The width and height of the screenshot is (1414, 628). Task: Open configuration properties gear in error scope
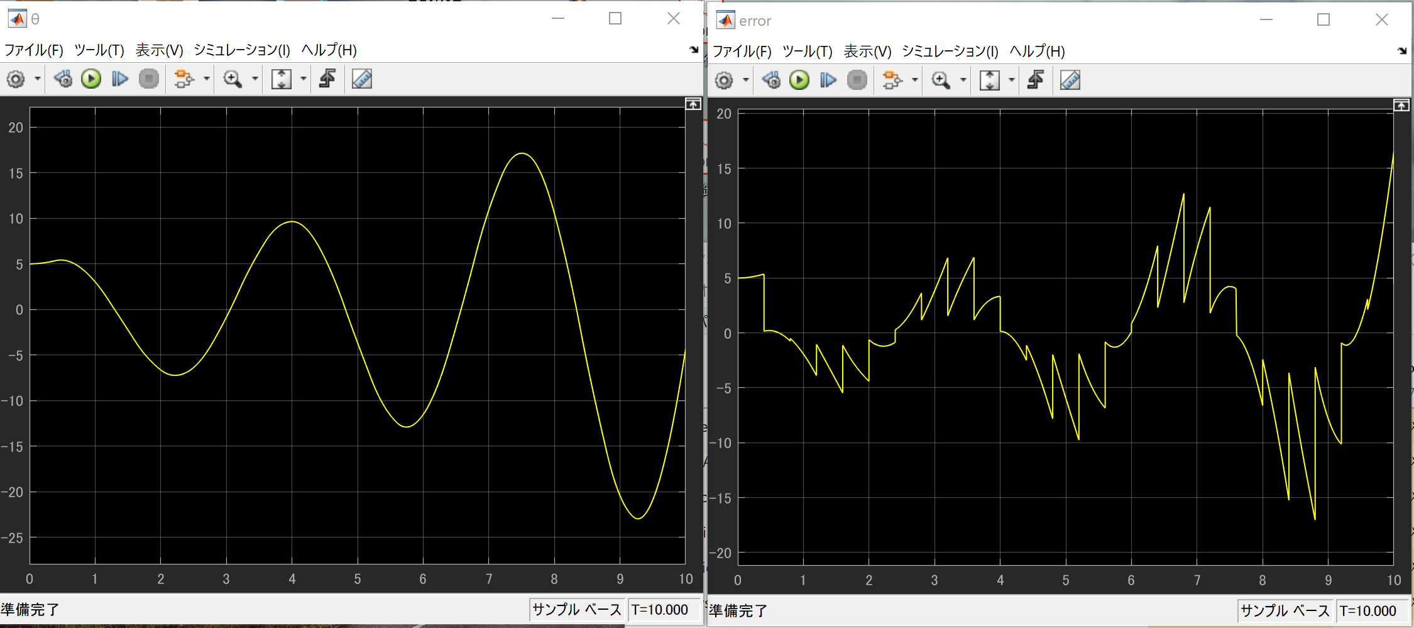point(724,80)
